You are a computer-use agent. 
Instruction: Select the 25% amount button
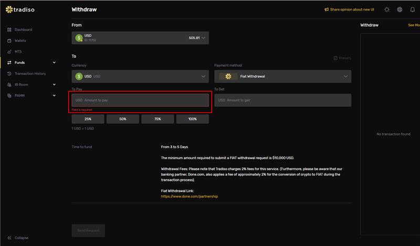click(88, 119)
